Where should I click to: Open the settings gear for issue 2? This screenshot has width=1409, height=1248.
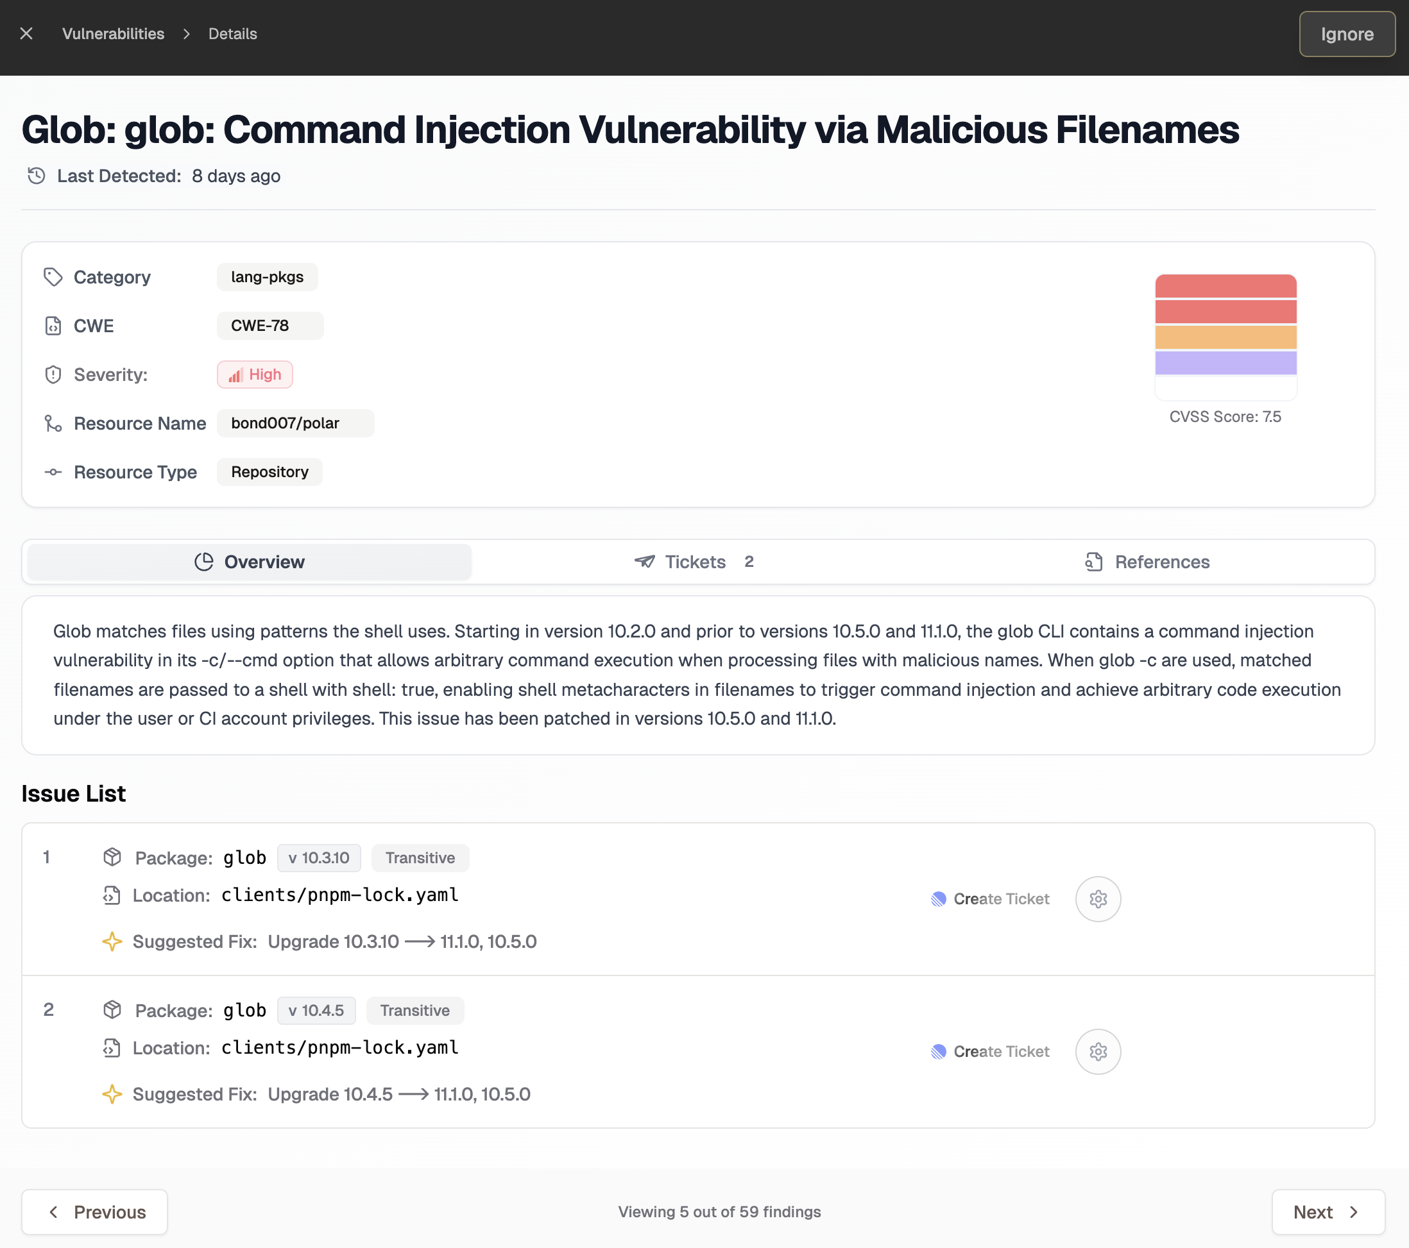point(1097,1052)
